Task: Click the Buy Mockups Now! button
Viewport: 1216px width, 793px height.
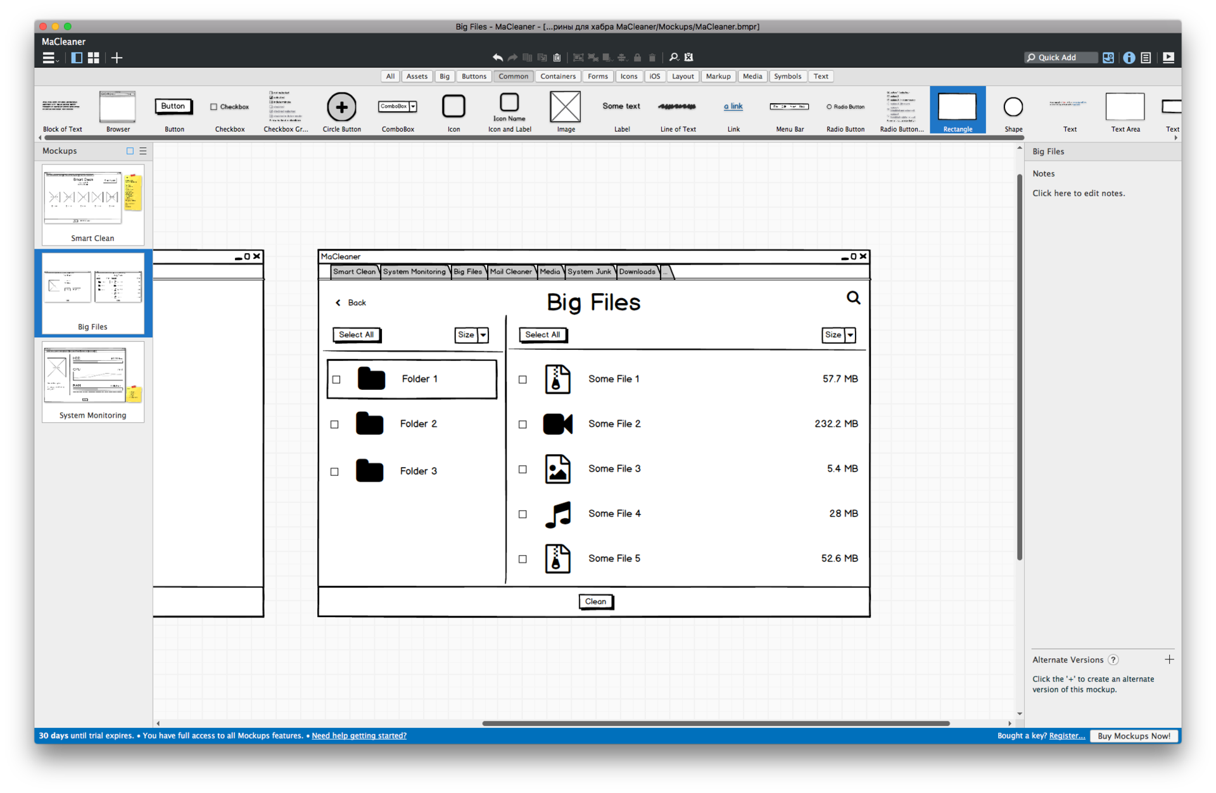Action: point(1133,735)
